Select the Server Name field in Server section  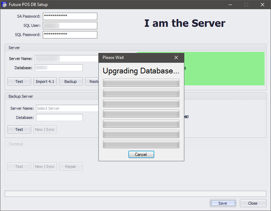[67, 59]
